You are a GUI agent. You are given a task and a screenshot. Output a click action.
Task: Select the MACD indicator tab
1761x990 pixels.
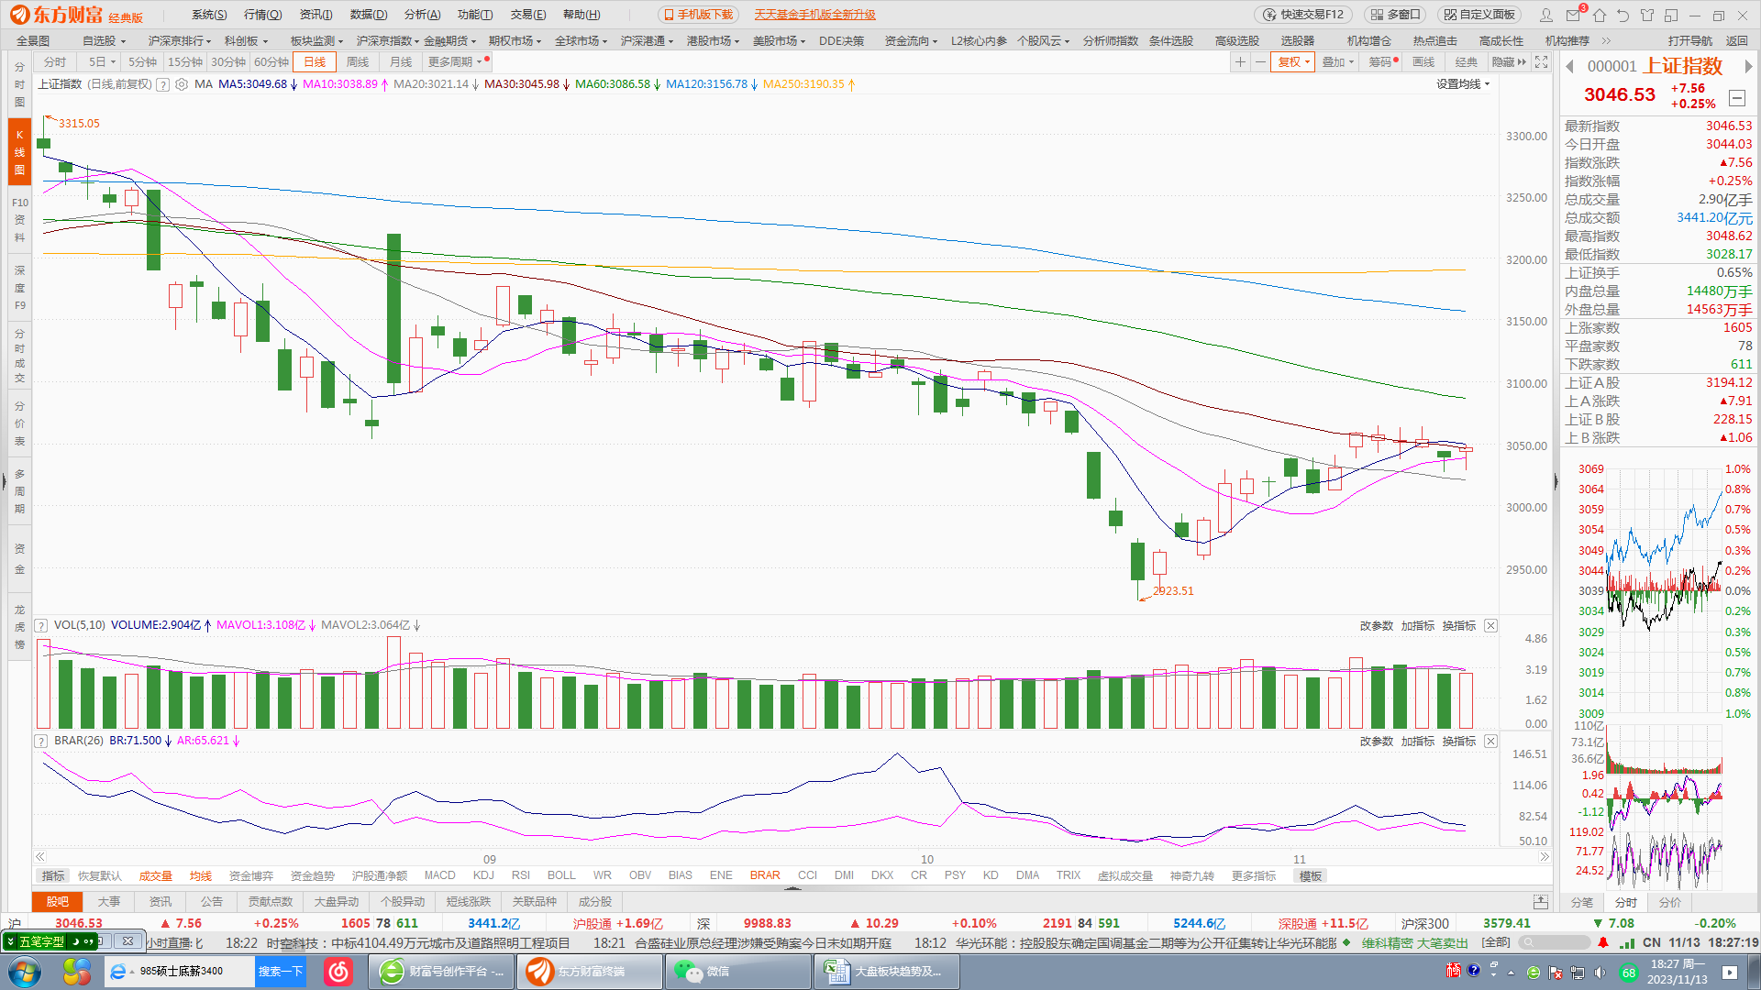tap(439, 875)
